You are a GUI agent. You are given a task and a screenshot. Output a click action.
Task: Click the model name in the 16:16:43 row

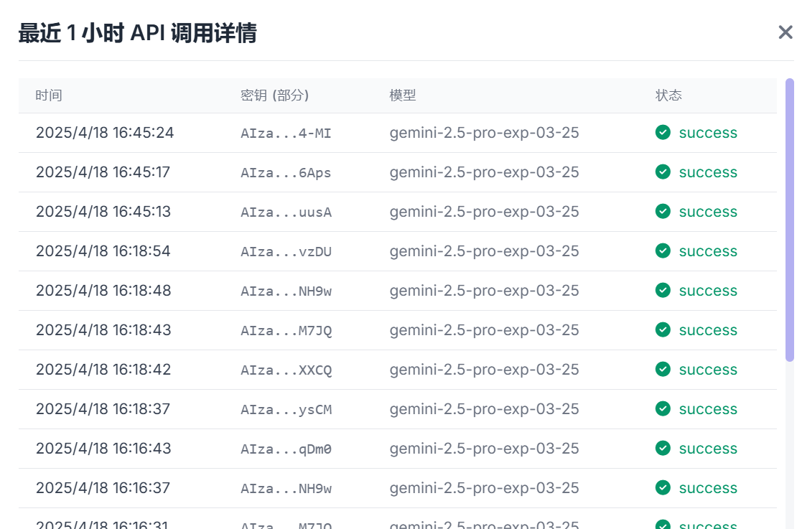click(485, 448)
